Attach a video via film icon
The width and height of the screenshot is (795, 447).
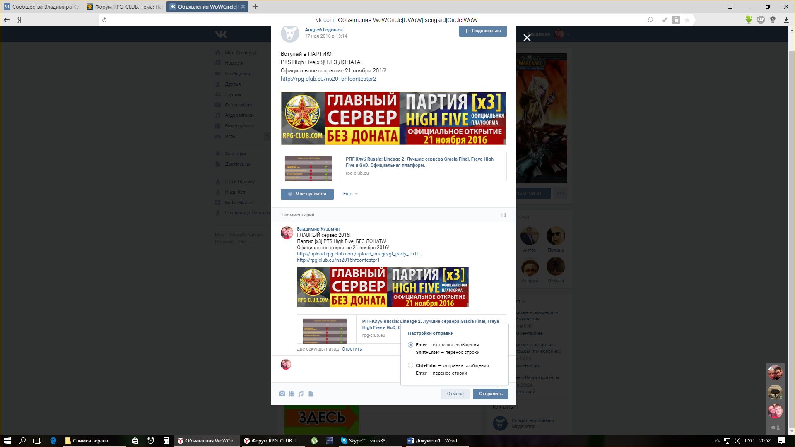(x=291, y=394)
